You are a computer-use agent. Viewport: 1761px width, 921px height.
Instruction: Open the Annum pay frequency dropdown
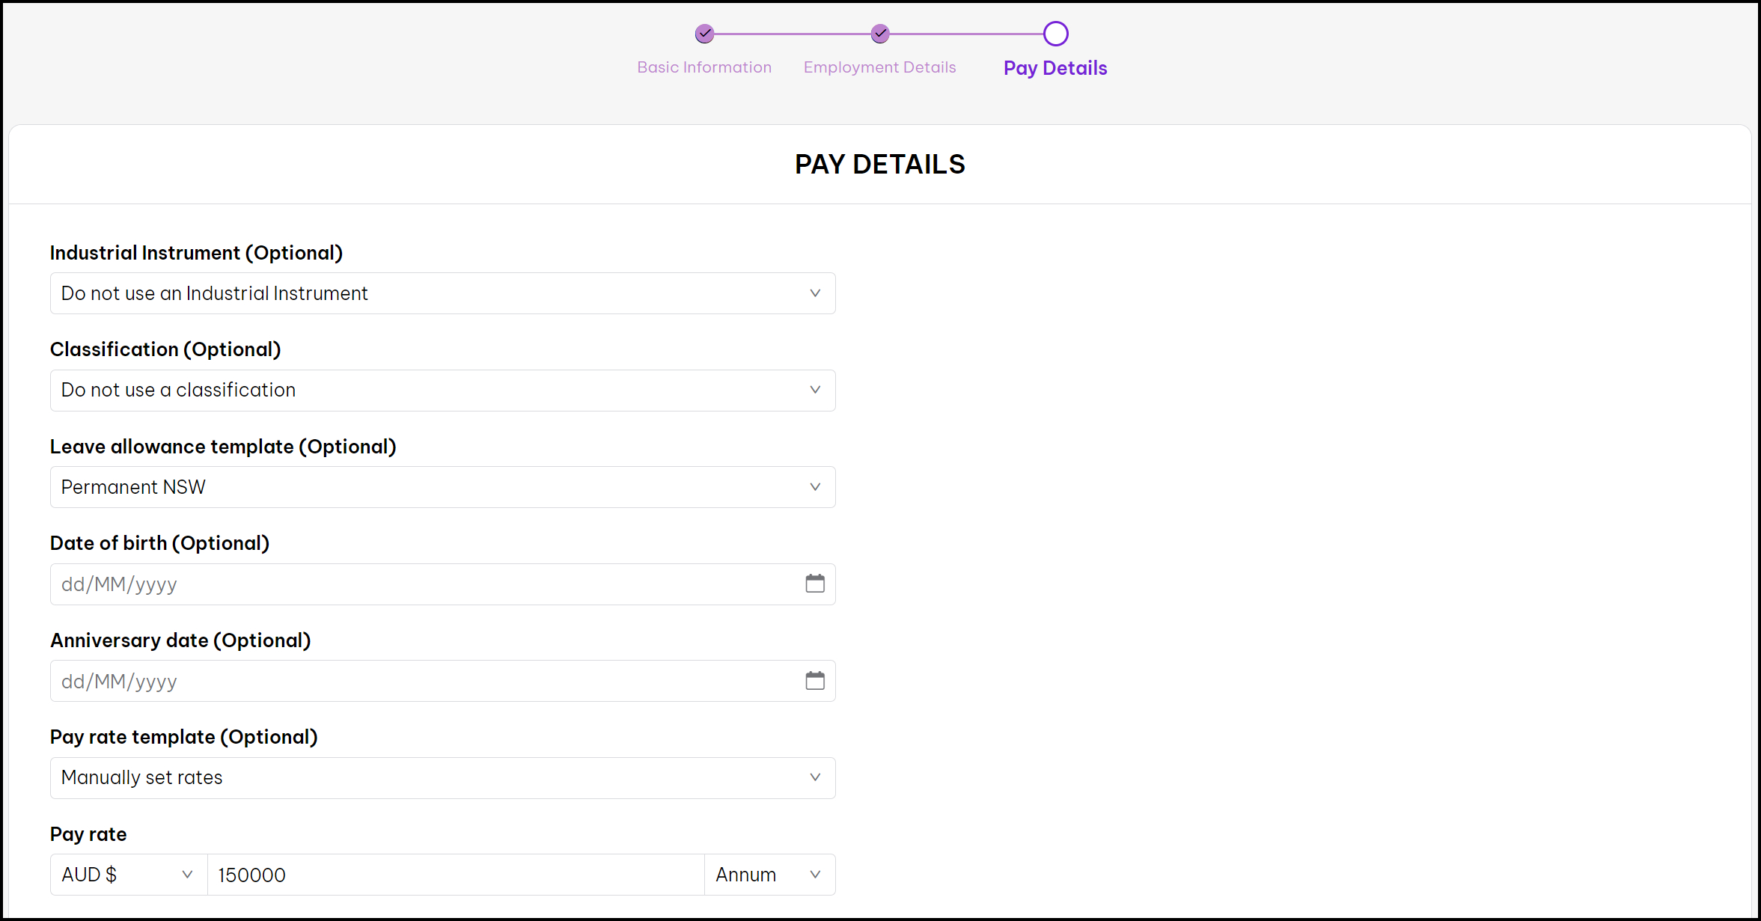pyautogui.click(x=769, y=874)
